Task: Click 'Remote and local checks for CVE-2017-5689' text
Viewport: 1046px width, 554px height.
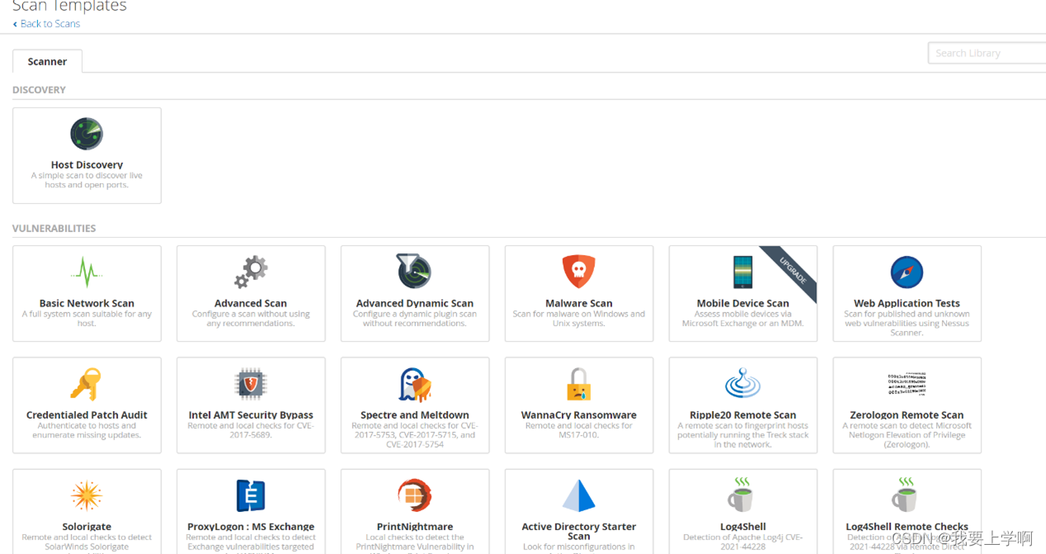Action: (x=251, y=430)
